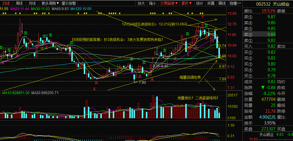293x141 pixels.
Task: Toggle the MA120:10.05 indicator legend
Action: click(x=81, y=9)
